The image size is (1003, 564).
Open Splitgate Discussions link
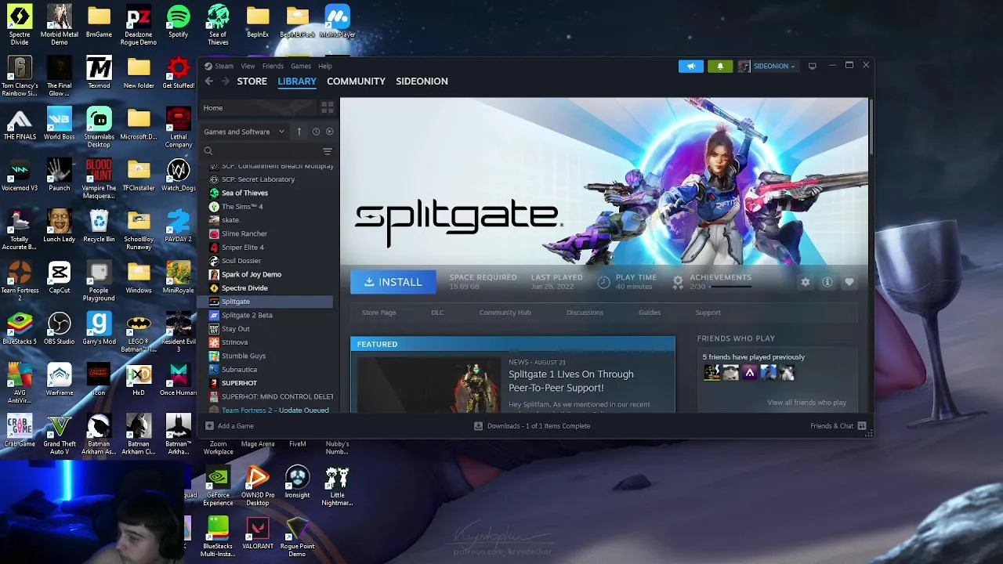(x=585, y=313)
